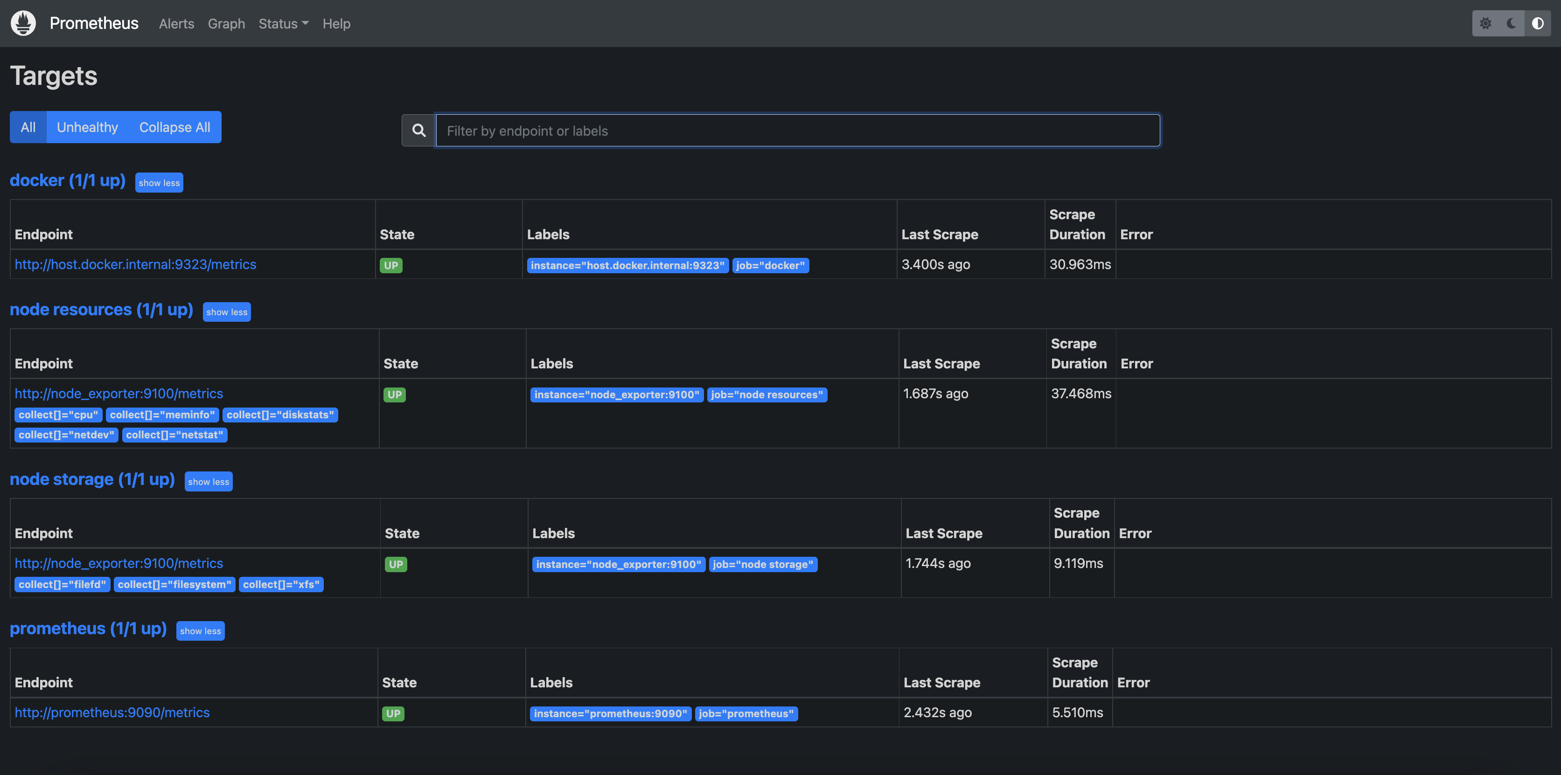Collapse All target pools
The width and height of the screenshot is (1561, 775).
174,127
